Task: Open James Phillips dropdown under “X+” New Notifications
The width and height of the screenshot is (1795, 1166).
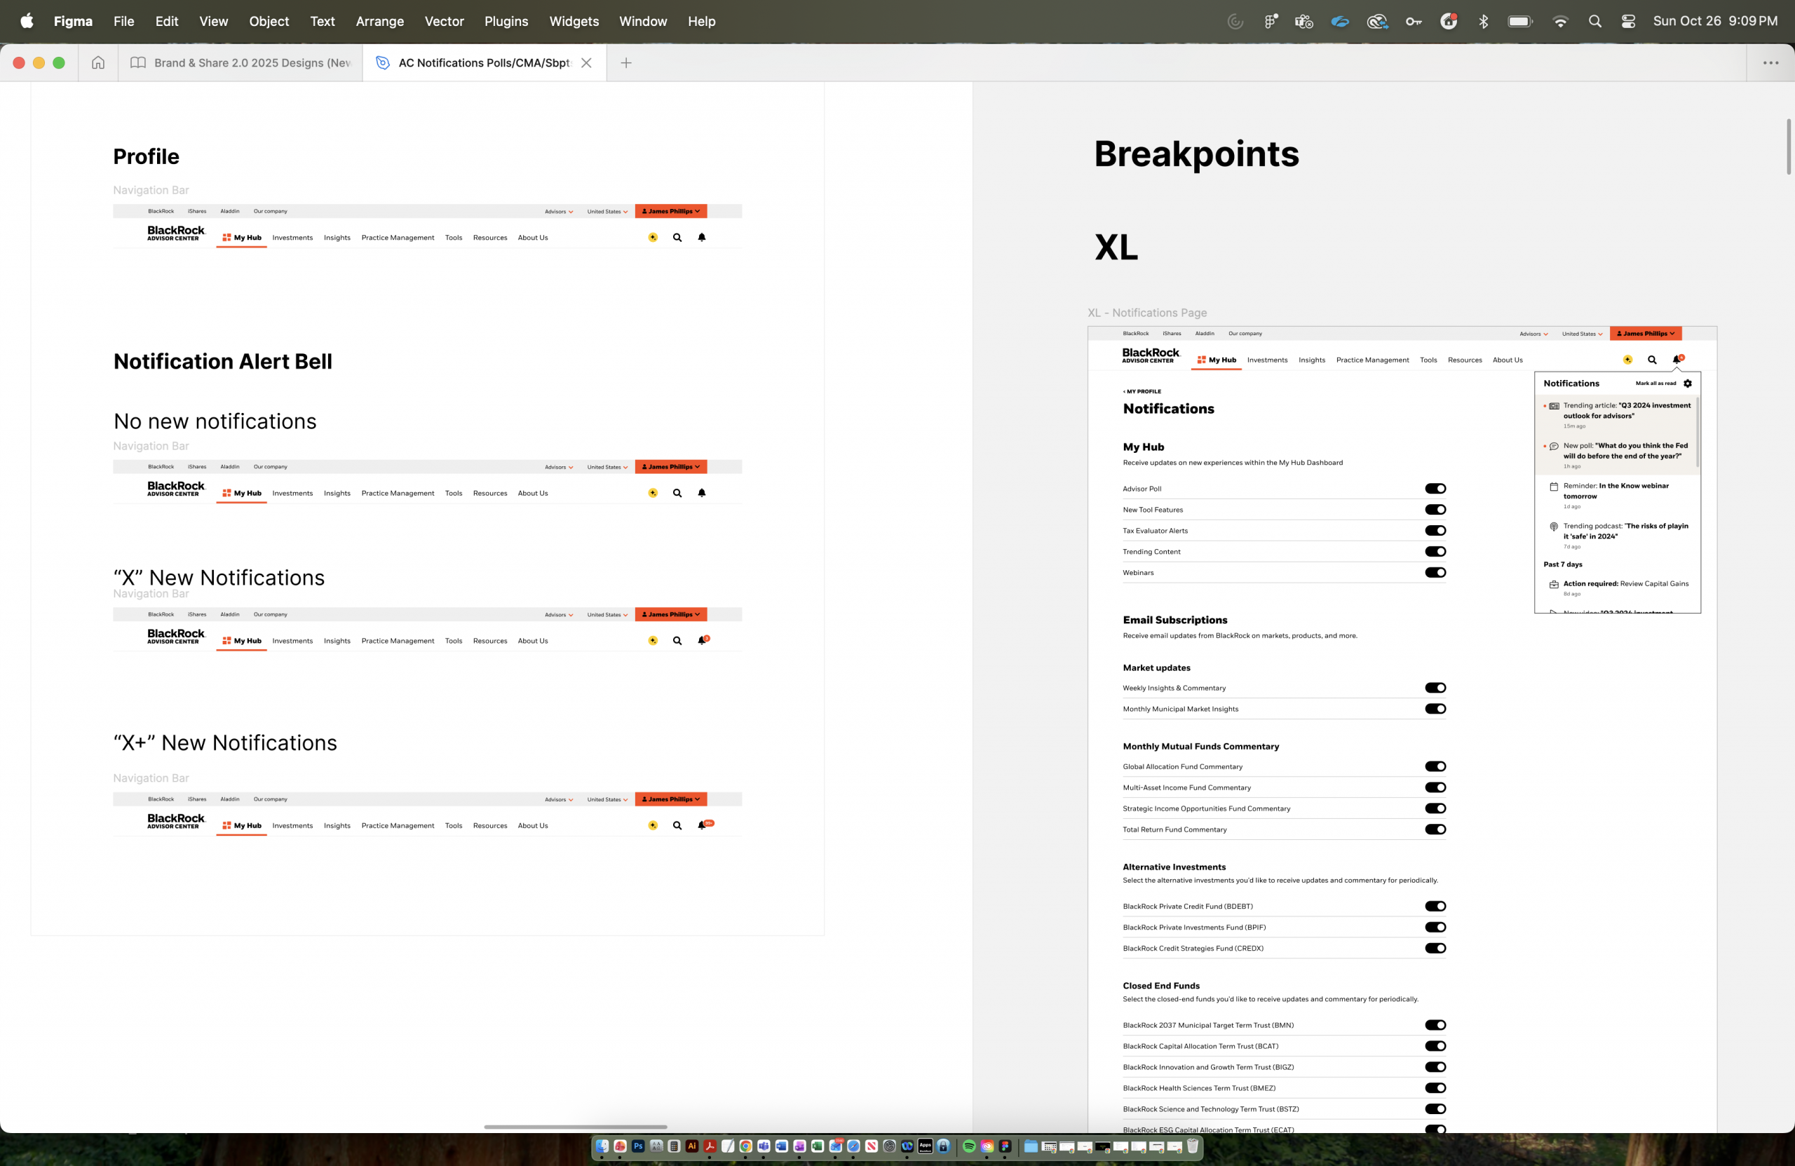Action: pos(670,799)
